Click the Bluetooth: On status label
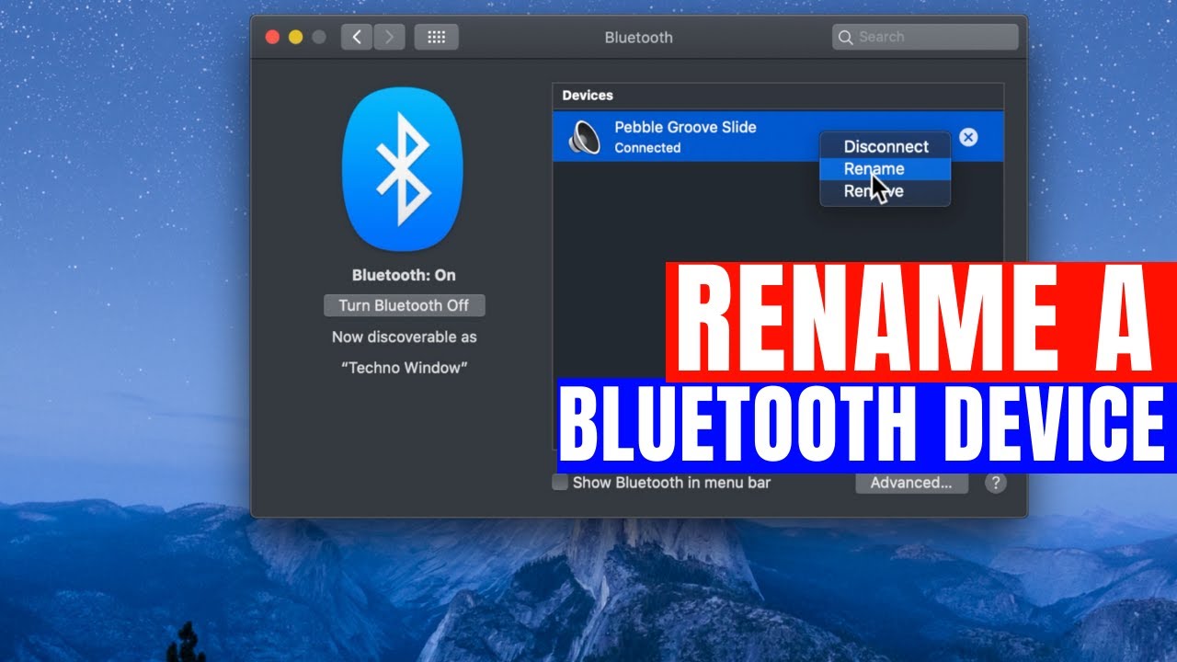Screen dimensions: 1177x662 (404, 275)
